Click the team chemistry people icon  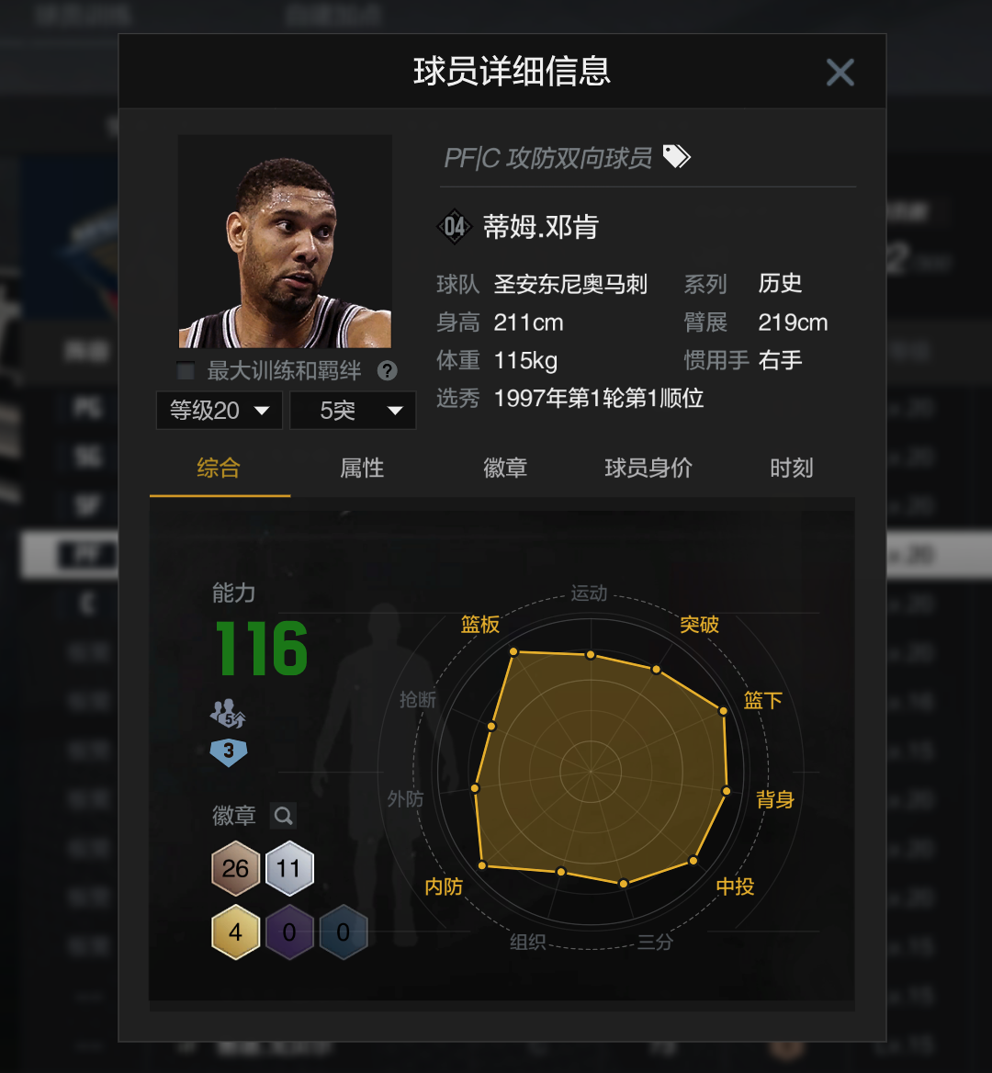(x=228, y=714)
